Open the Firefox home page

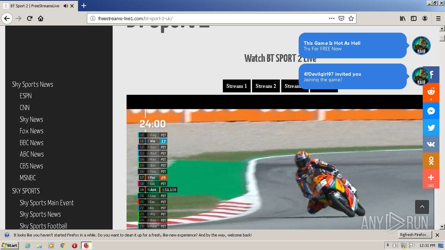tap(41, 18)
